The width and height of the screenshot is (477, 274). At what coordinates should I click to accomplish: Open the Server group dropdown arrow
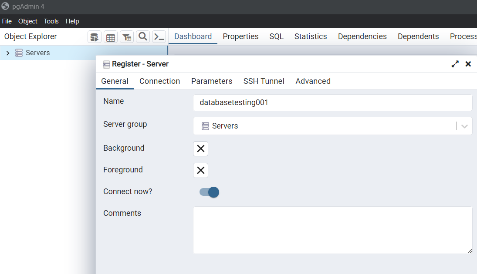pos(464,126)
